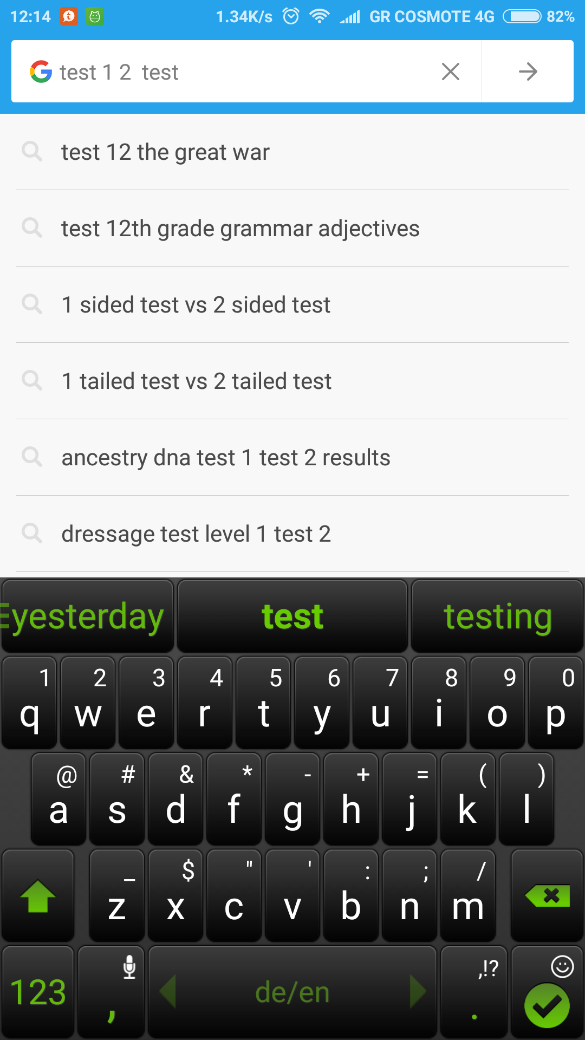Switch language with the left arrow on spacebar
Image resolution: width=585 pixels, height=1040 pixels.
[x=168, y=992]
